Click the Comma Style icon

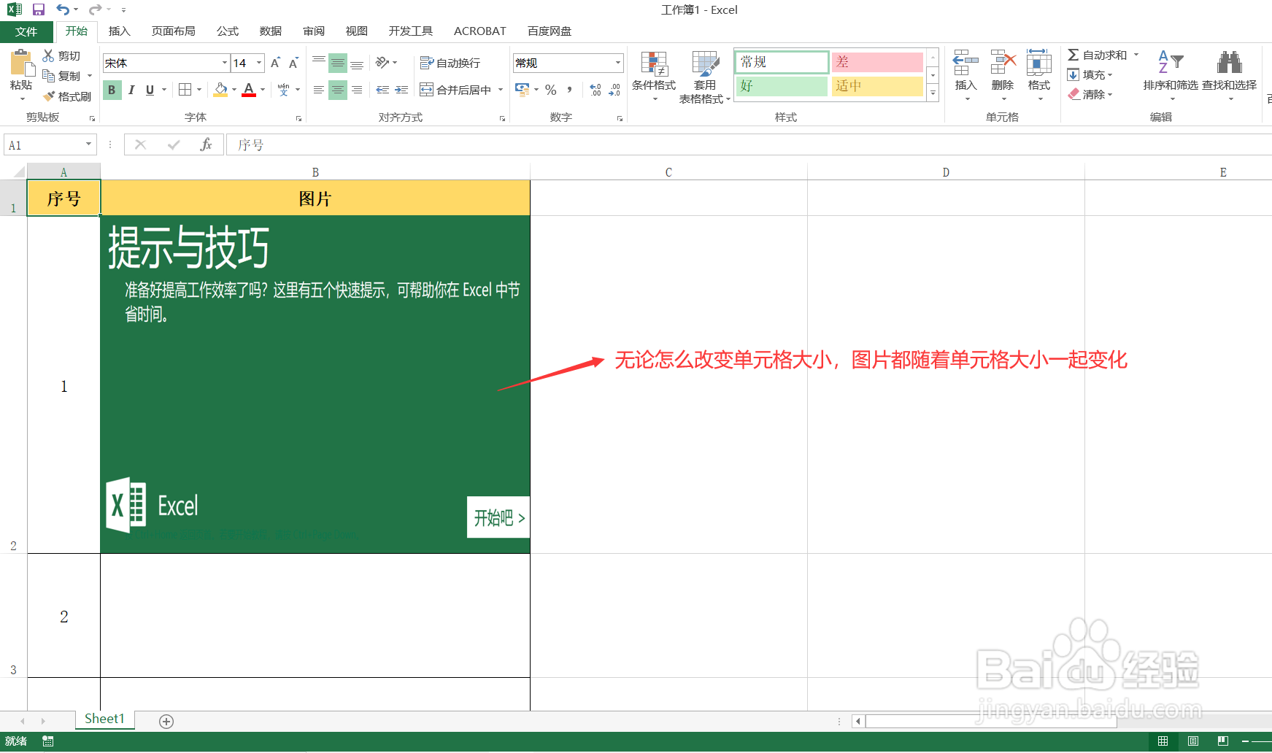coord(569,90)
